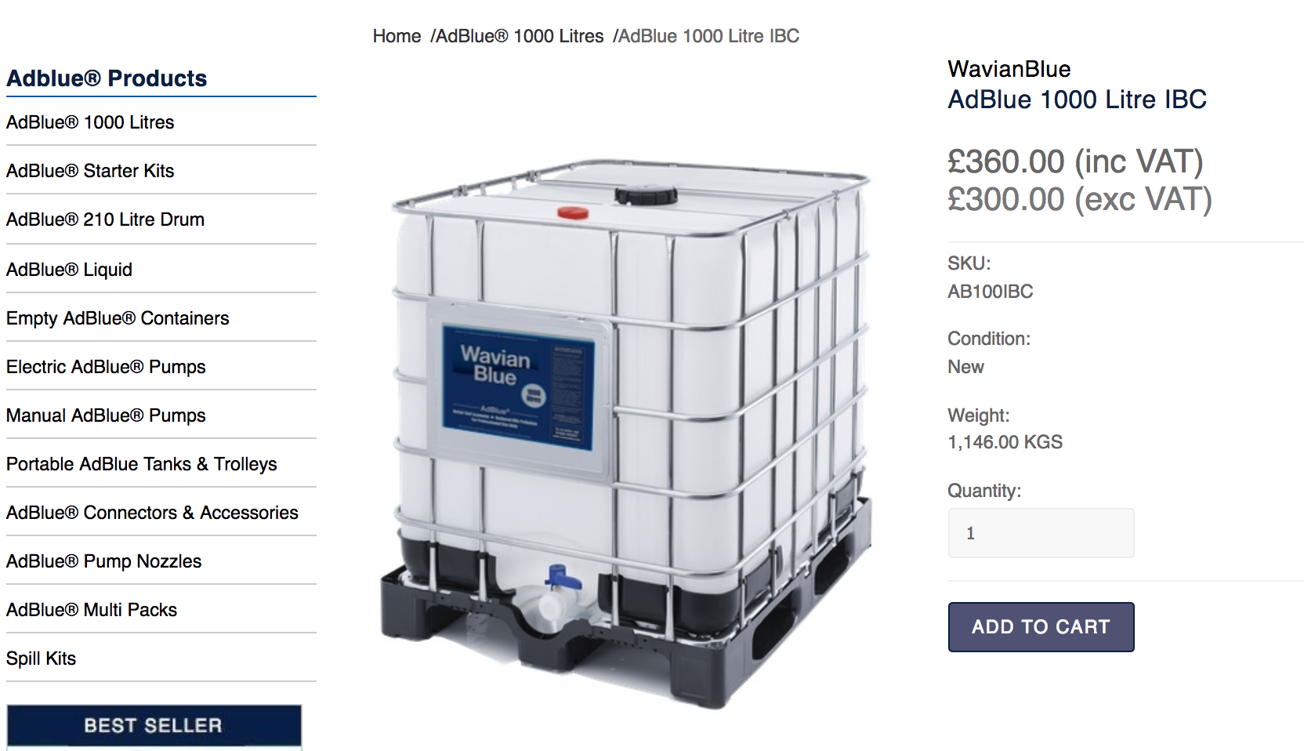1304x751 pixels.
Task: Open the Home breadcrumb link
Action: coord(397,36)
